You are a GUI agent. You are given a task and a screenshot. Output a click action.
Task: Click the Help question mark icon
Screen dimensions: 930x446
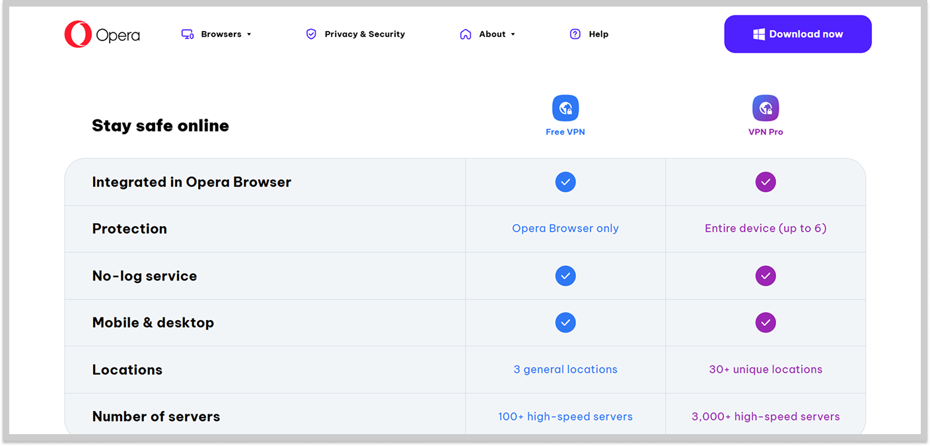574,34
